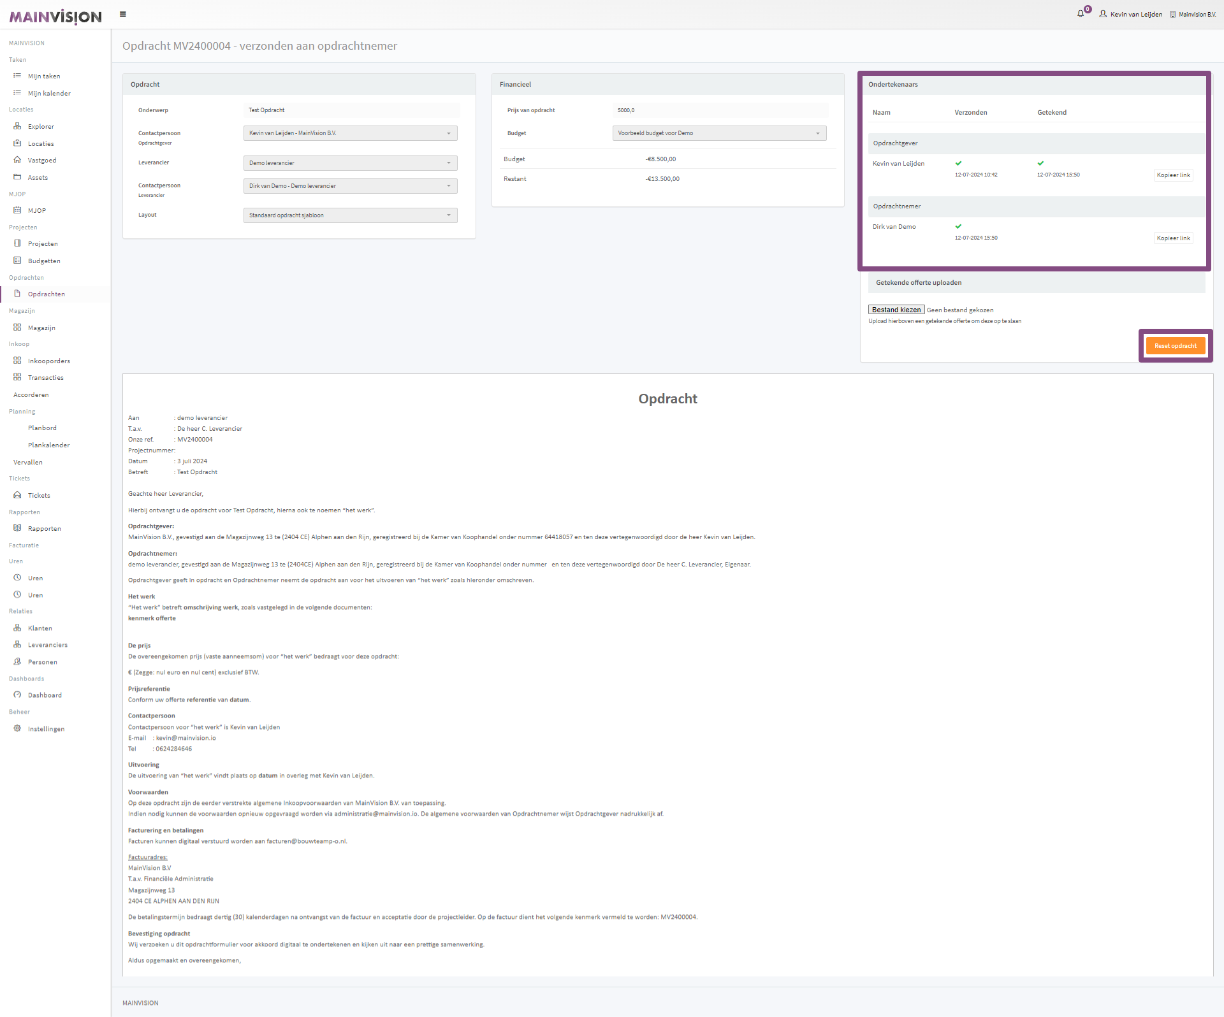The image size is (1224, 1017).
Task: Expand the Budget dropdown in Financieel
Action: pyautogui.click(x=719, y=133)
